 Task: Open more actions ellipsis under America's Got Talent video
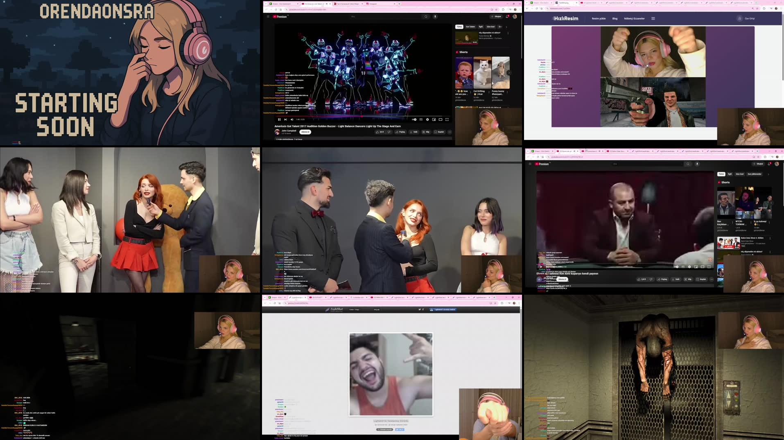point(450,132)
